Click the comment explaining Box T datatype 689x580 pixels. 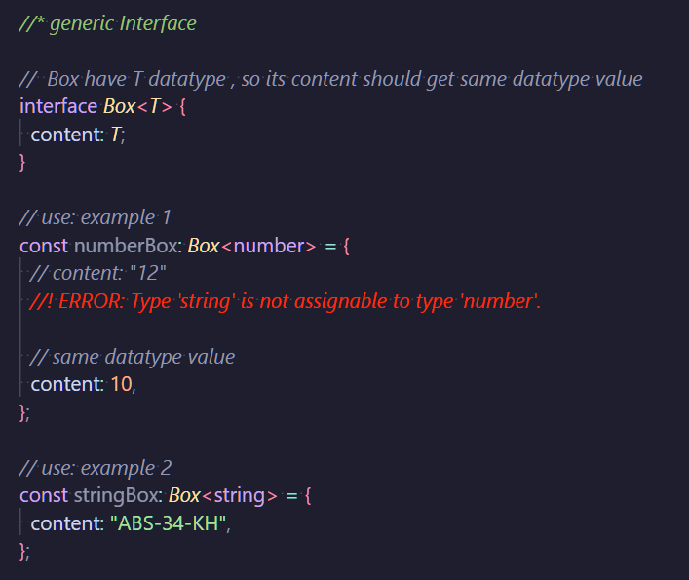pyautogui.click(x=331, y=79)
